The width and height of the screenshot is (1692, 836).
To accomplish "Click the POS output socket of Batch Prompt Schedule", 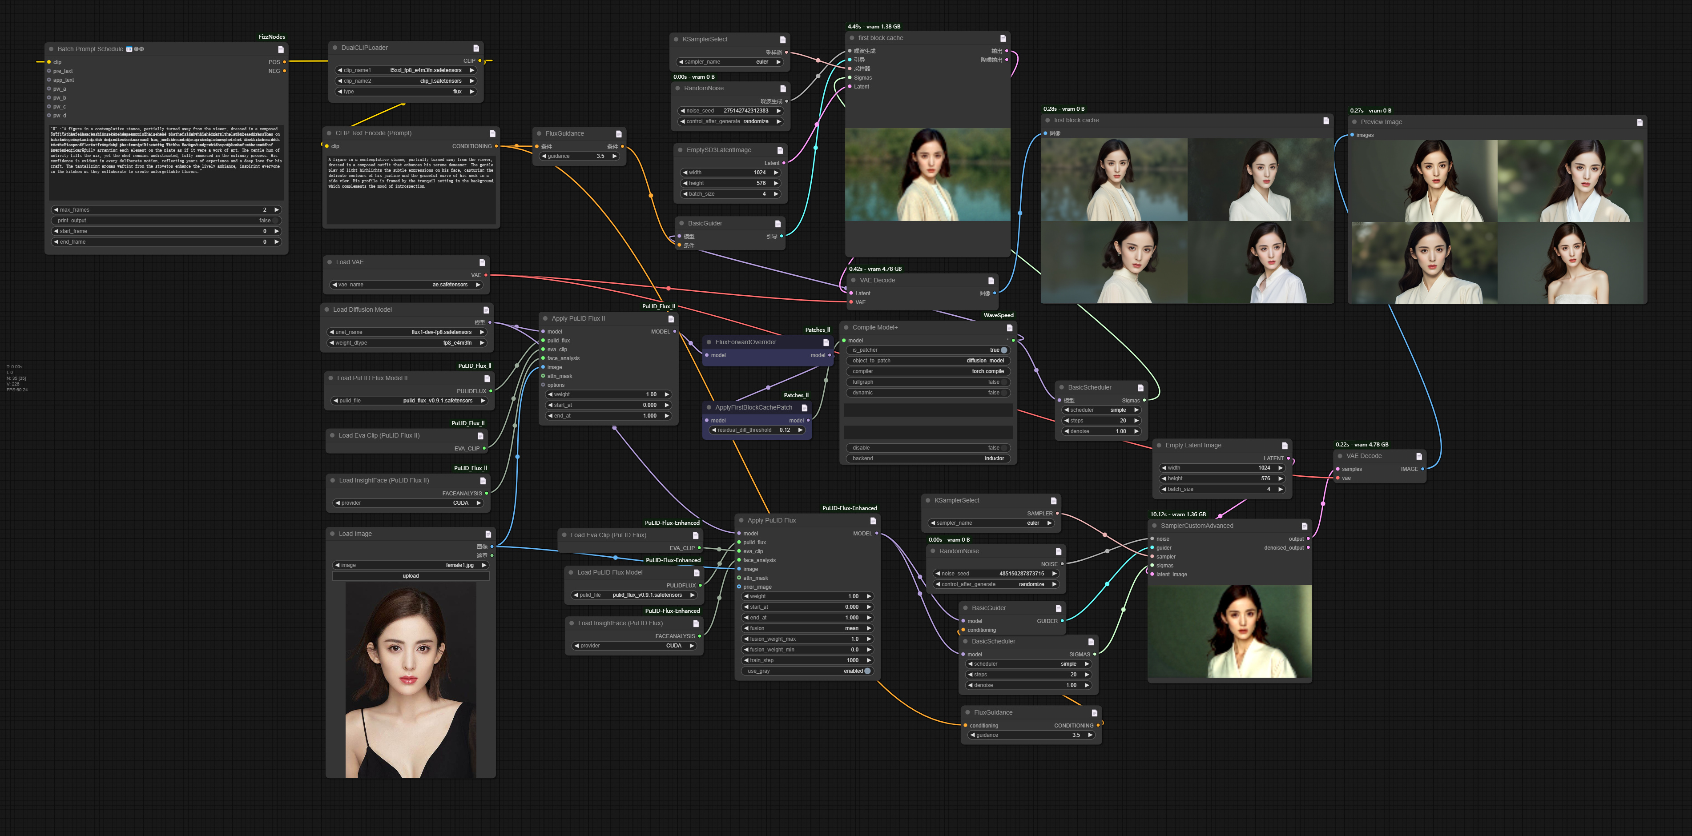I will tap(284, 62).
